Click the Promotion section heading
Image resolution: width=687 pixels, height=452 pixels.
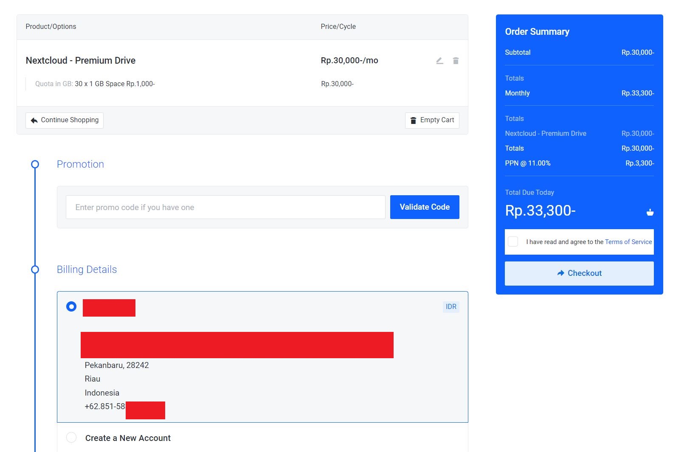[80, 164]
